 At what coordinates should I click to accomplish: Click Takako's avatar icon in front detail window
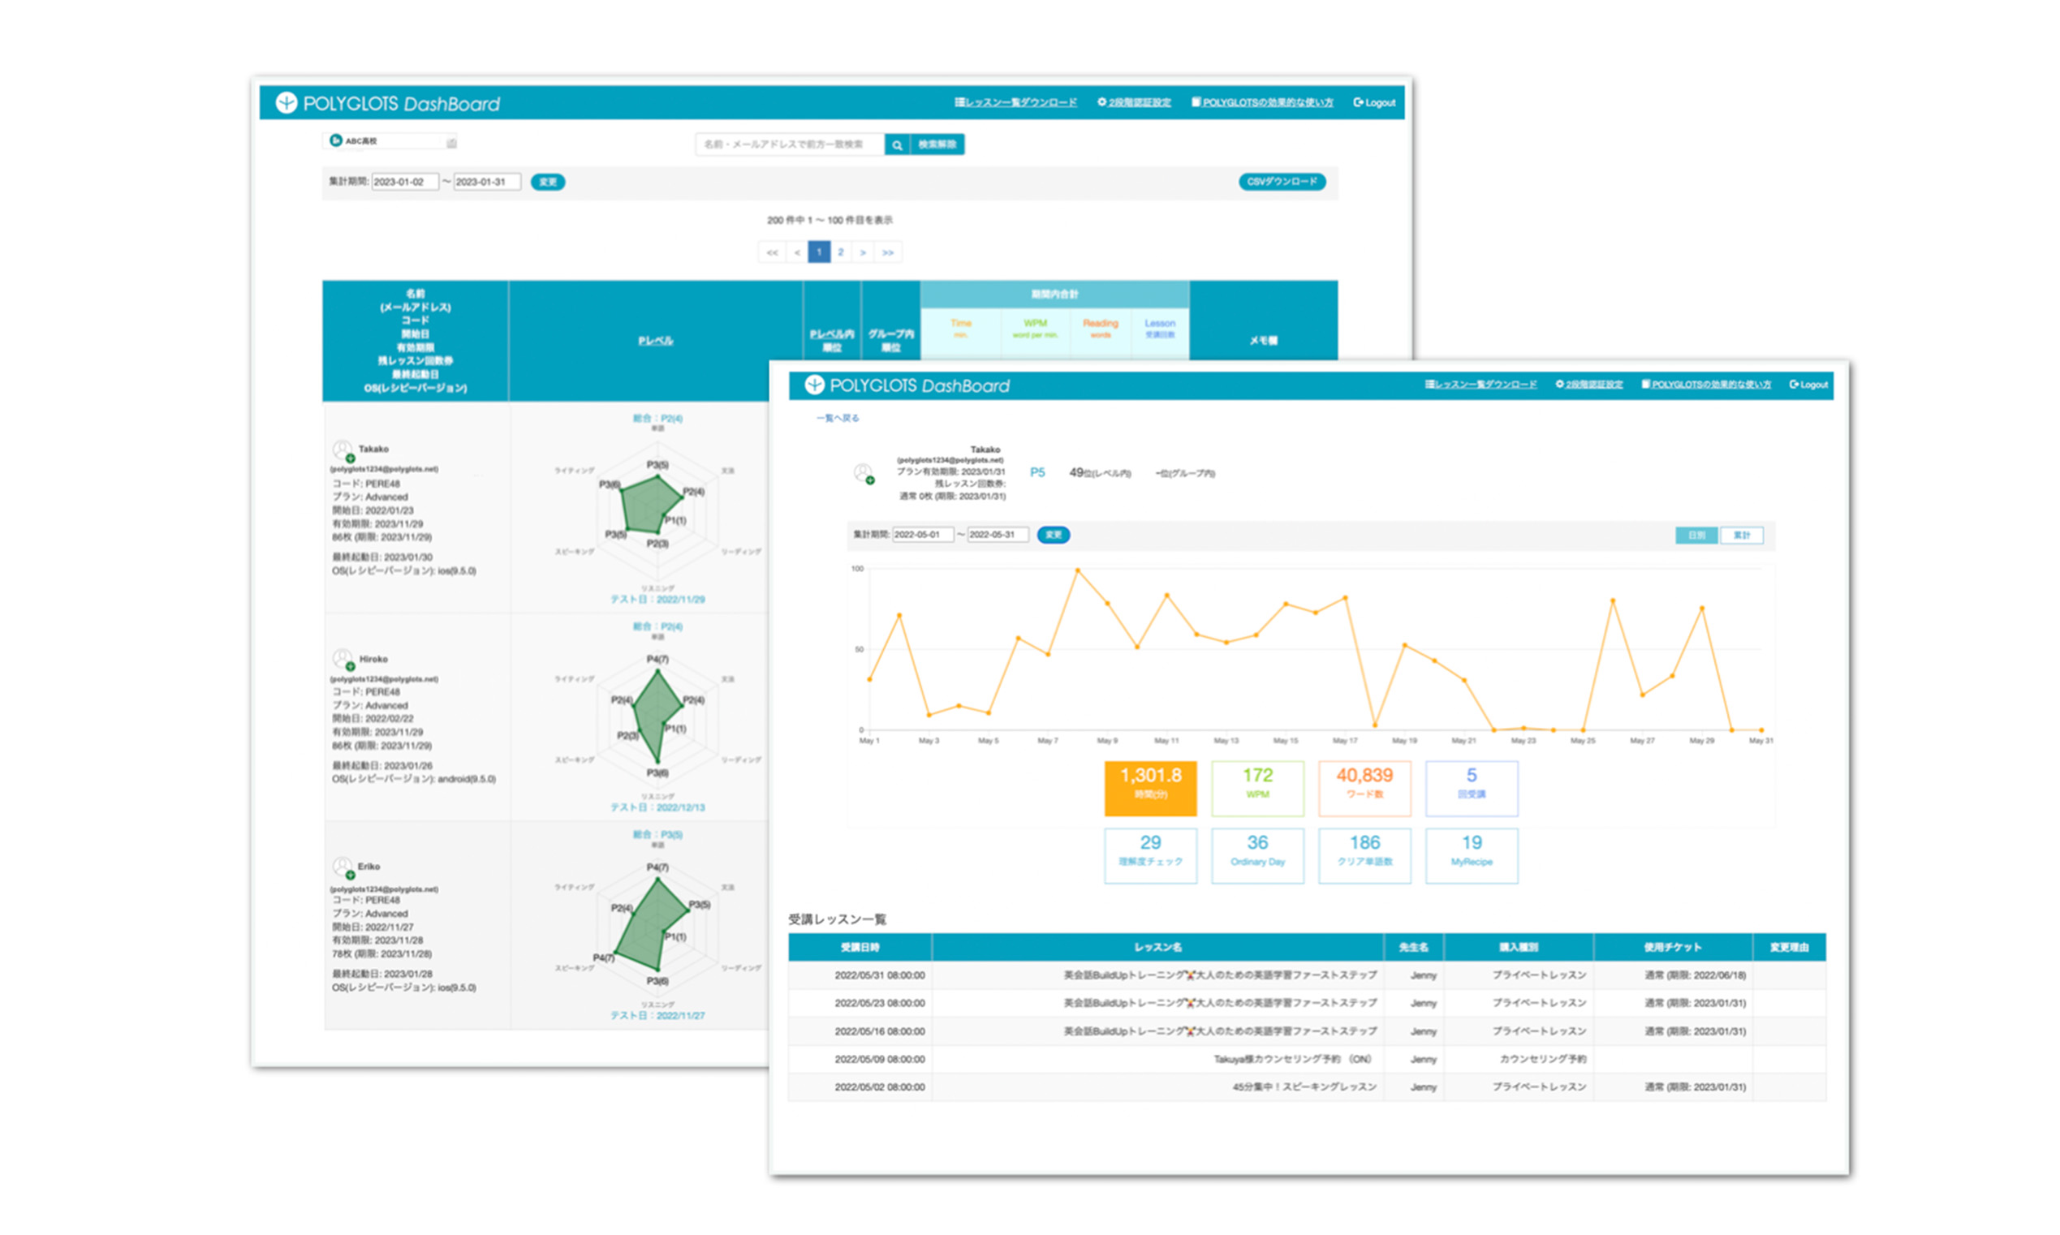[864, 474]
